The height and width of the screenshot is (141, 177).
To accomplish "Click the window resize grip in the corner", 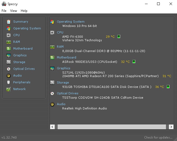I will pos(176,140).
